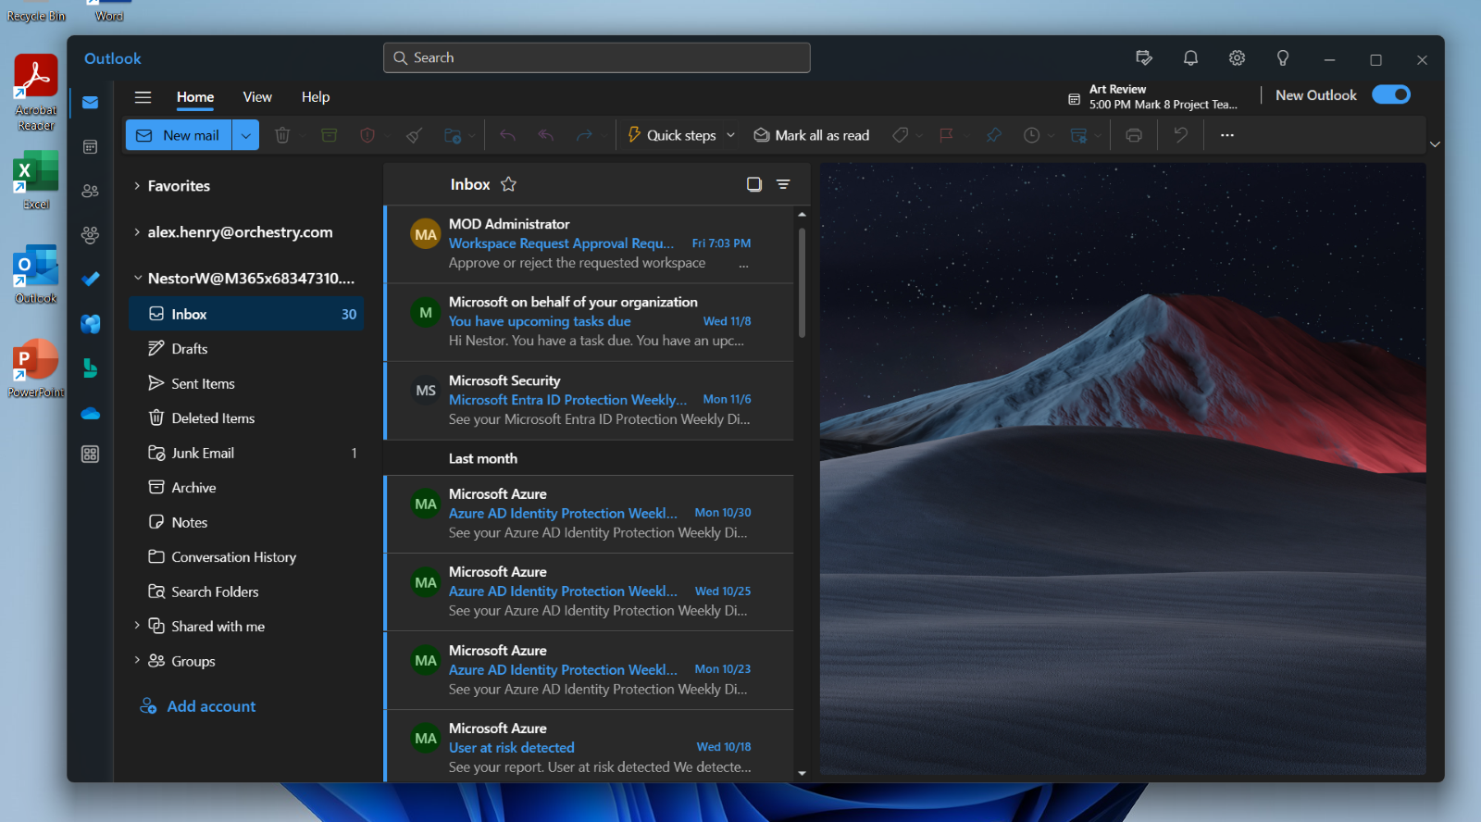This screenshot has height=822, width=1481.
Task: Open Calendar from the left sidebar
Action: [90, 147]
